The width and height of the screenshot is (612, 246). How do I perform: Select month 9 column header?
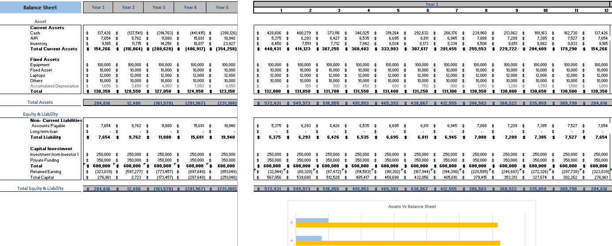[x=517, y=10]
